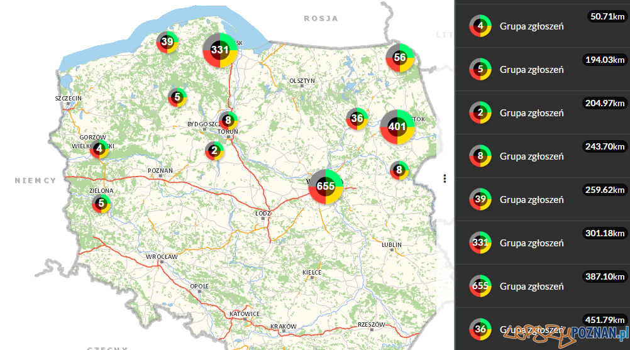The image size is (630, 350).
Task: Click the 243.70km distance badge
Action: click(x=605, y=146)
